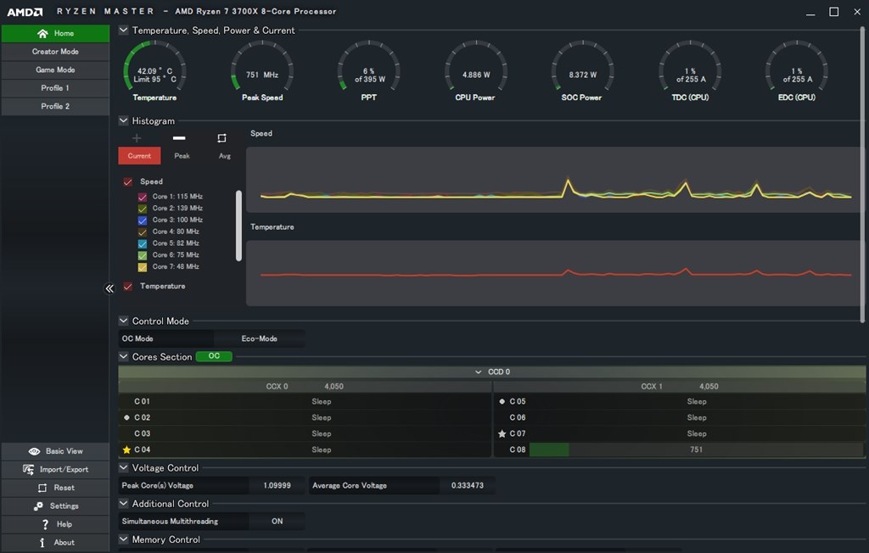869x553 pixels.
Task: Toggle the Temperature histogram checkbox
Action: pos(128,287)
